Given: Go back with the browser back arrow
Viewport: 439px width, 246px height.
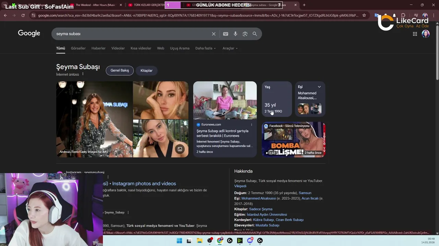Looking at the screenshot, I should [x=5, y=15].
